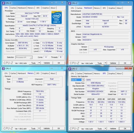
Task: Click the Max Bandwidth value 'PC3-12800 (800 MHz)'
Action: (96, 86)
